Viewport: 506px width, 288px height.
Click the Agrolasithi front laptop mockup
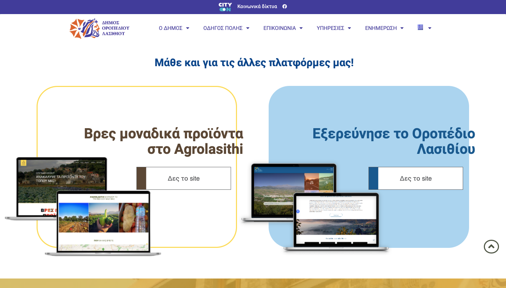[x=103, y=223]
